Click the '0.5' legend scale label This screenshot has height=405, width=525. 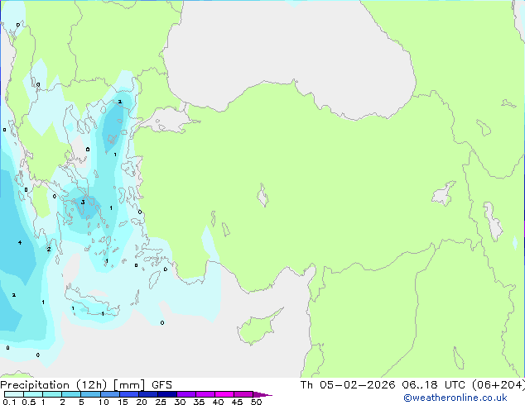28,402
